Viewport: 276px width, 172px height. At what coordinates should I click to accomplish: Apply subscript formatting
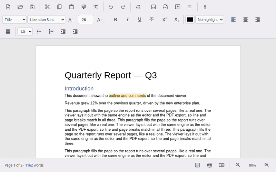176,20
